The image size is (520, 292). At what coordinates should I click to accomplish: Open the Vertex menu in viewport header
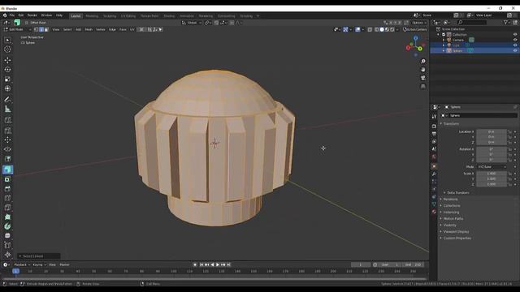101,29
